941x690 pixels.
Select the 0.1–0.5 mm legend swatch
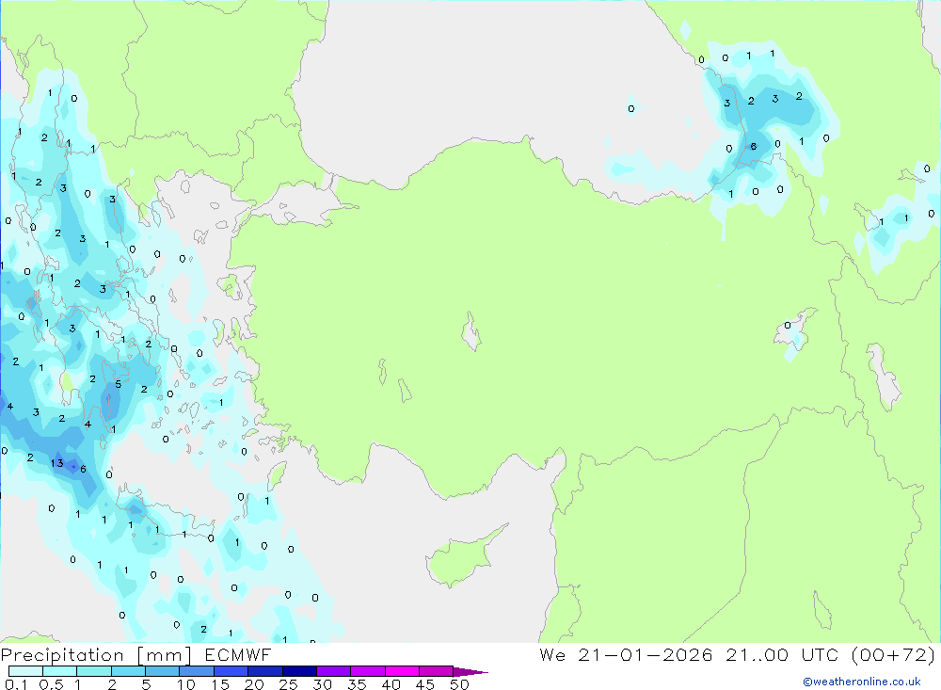pyautogui.click(x=25, y=671)
